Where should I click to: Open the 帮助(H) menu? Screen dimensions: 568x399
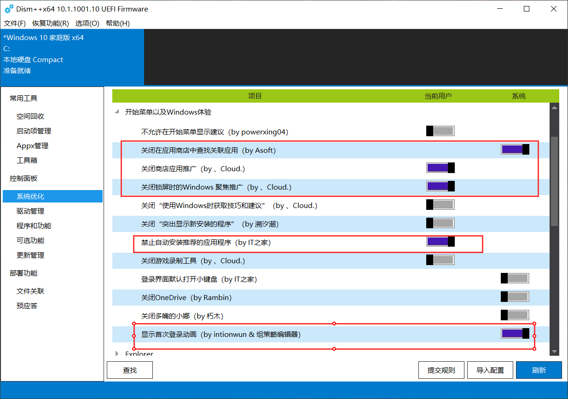click(x=117, y=23)
